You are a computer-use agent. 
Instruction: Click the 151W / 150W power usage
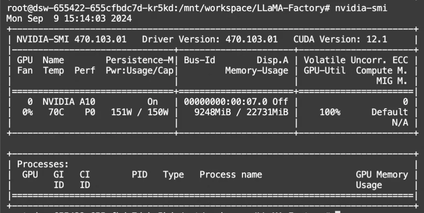coord(139,112)
